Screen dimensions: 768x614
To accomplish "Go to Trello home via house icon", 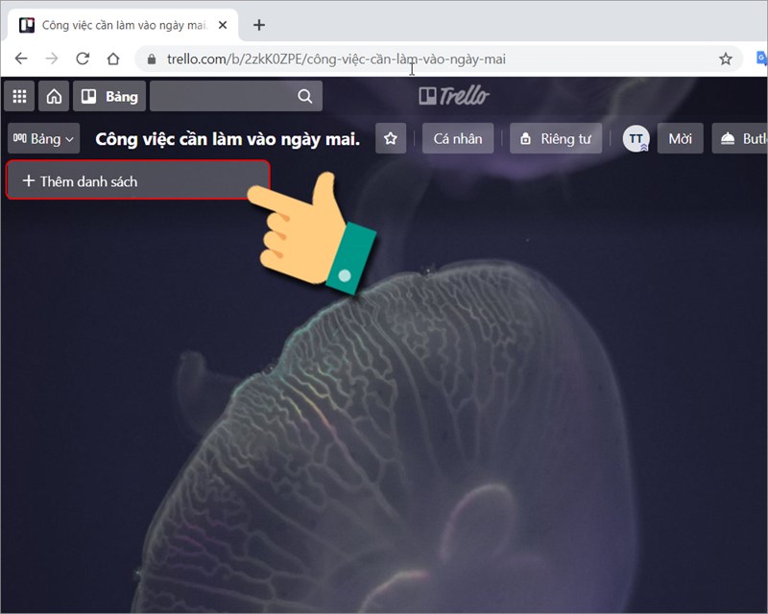I will tap(54, 96).
